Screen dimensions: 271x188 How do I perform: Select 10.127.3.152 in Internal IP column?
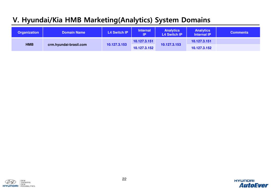pyautogui.click(x=143, y=48)
